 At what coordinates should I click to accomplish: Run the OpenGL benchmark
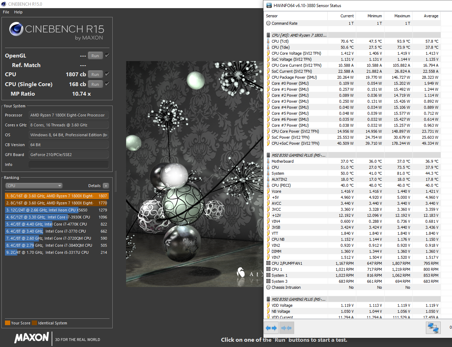pos(95,56)
